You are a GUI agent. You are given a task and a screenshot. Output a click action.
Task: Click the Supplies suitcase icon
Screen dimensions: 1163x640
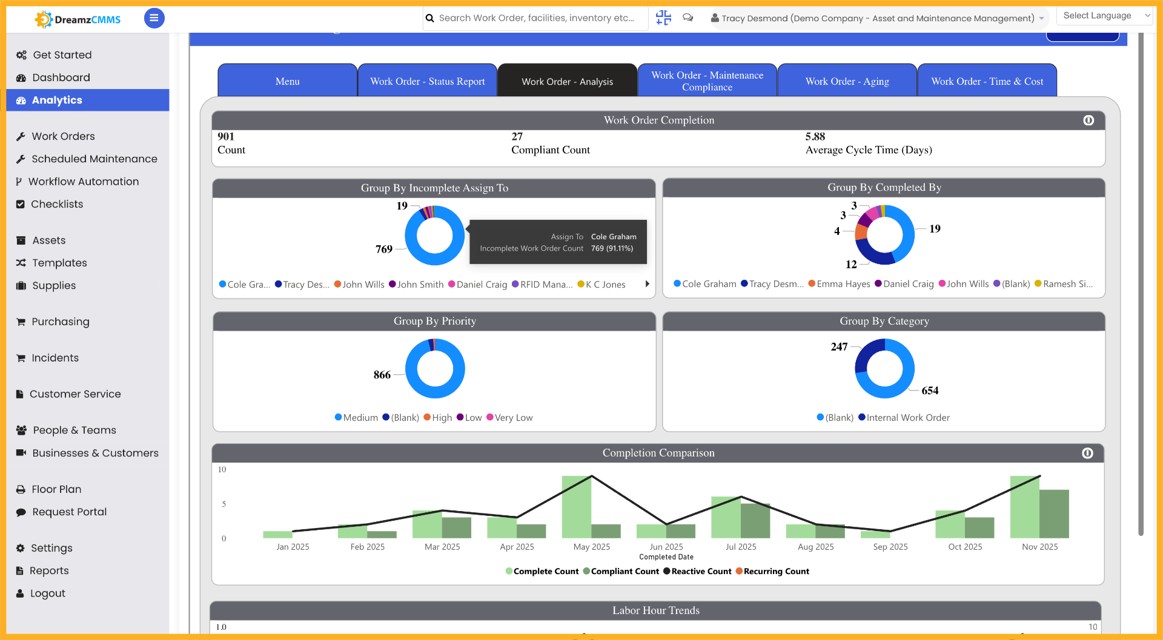(x=21, y=286)
